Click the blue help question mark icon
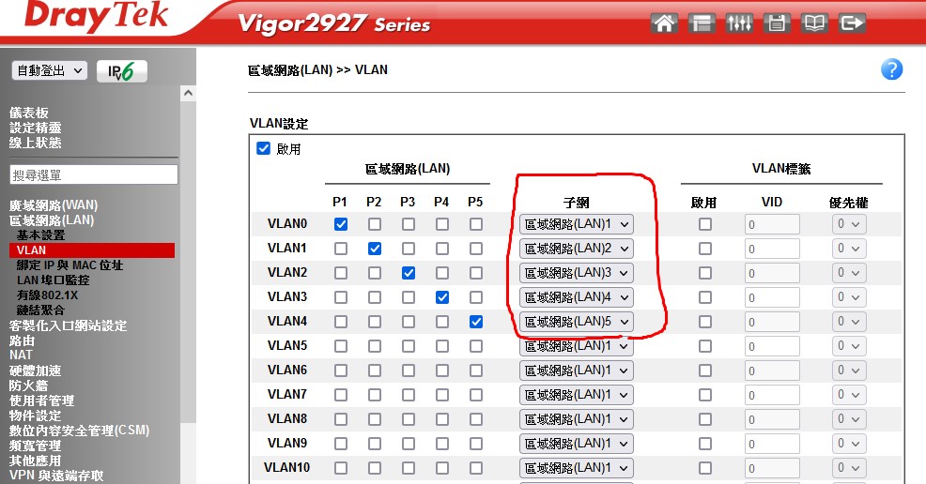This screenshot has width=926, height=484. (x=891, y=69)
